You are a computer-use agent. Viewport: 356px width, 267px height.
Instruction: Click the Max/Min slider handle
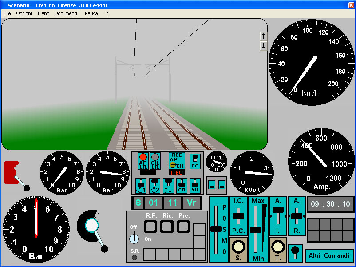coord(256,230)
